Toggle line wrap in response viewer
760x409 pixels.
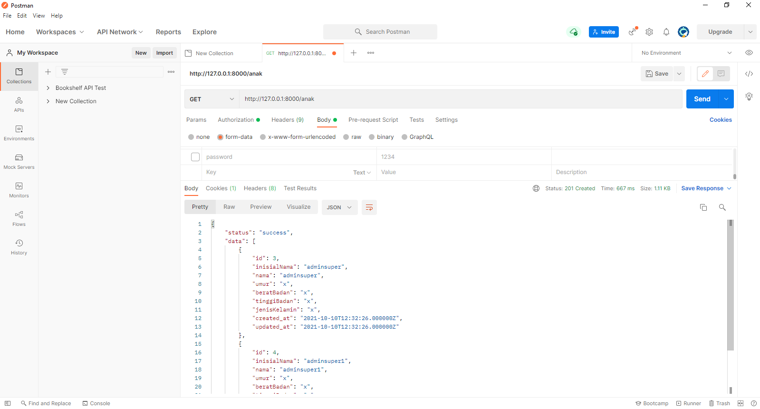tap(369, 207)
